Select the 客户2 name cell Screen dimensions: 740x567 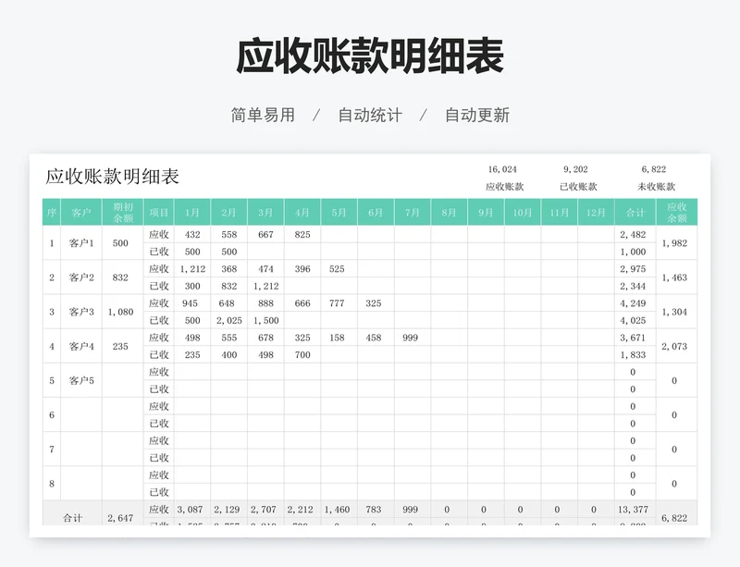point(81,277)
